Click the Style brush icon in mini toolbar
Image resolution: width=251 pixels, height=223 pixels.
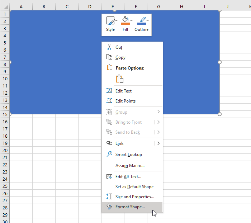110,21
